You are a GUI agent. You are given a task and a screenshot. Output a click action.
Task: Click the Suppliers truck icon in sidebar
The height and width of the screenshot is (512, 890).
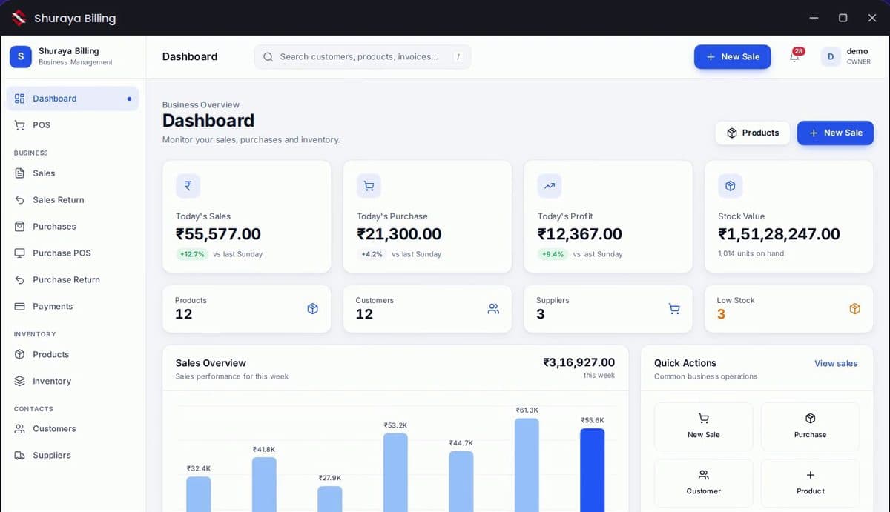[x=20, y=456]
